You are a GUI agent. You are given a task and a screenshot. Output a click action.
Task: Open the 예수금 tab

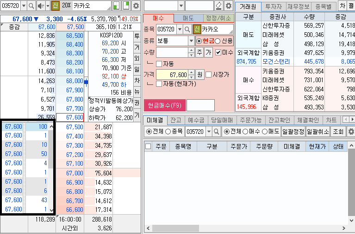(x=196, y=120)
